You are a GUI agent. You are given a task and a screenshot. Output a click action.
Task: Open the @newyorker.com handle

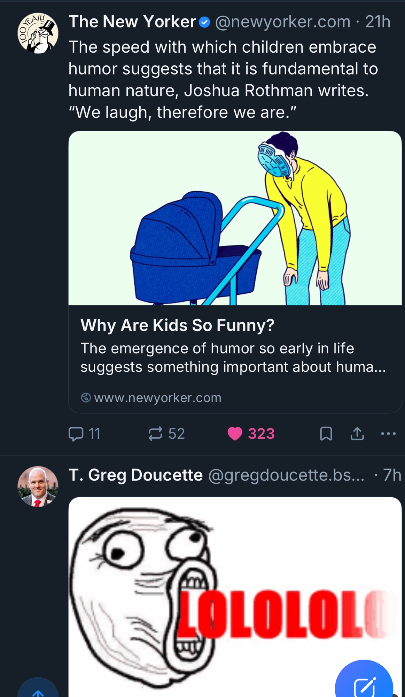coord(283,22)
